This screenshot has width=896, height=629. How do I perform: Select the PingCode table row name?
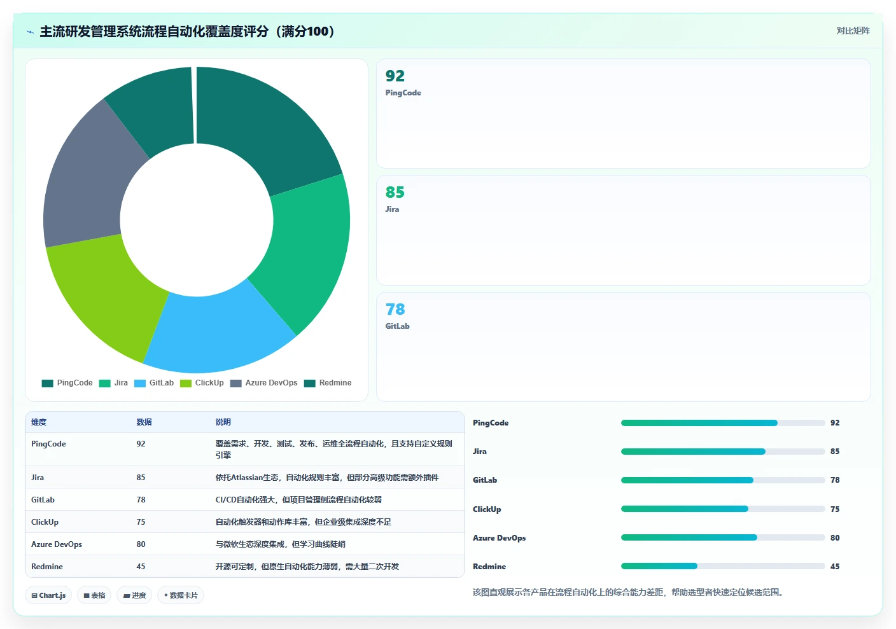click(48, 444)
